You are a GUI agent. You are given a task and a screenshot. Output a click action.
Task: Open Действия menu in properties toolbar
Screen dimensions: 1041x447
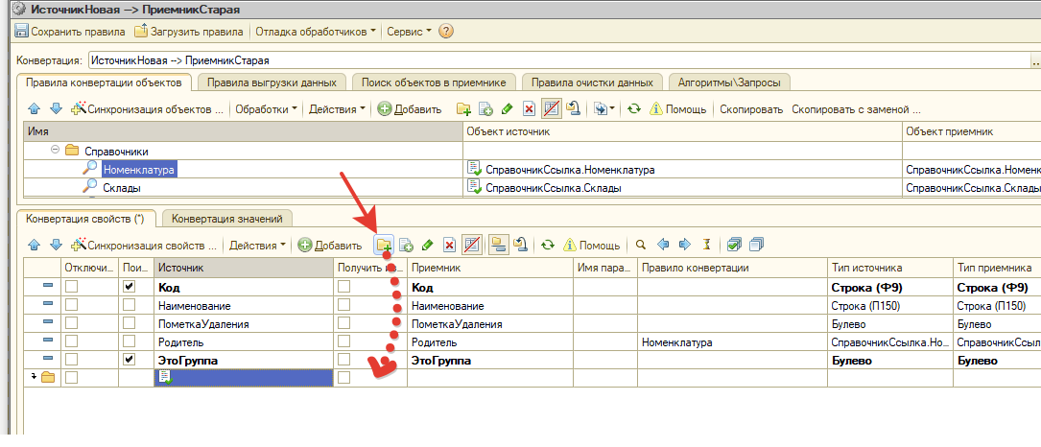pyautogui.click(x=257, y=246)
